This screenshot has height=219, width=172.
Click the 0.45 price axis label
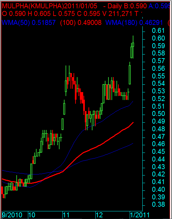pyautogui.click(x=158, y=152)
